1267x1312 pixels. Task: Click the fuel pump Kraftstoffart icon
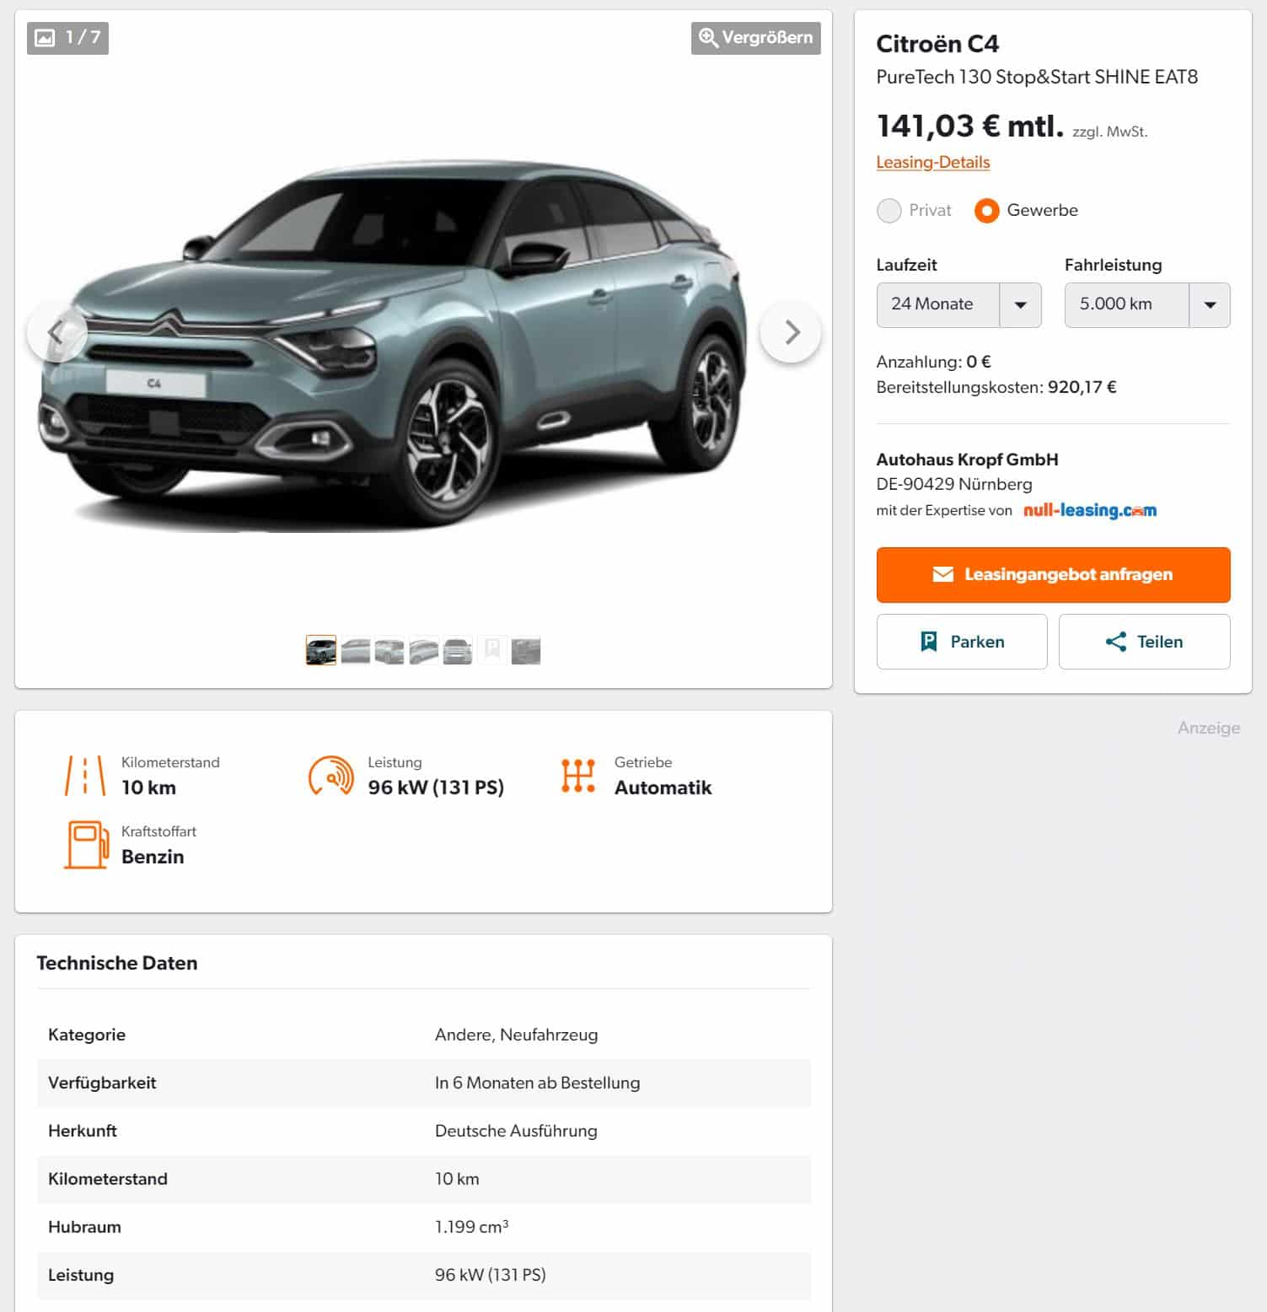(86, 845)
